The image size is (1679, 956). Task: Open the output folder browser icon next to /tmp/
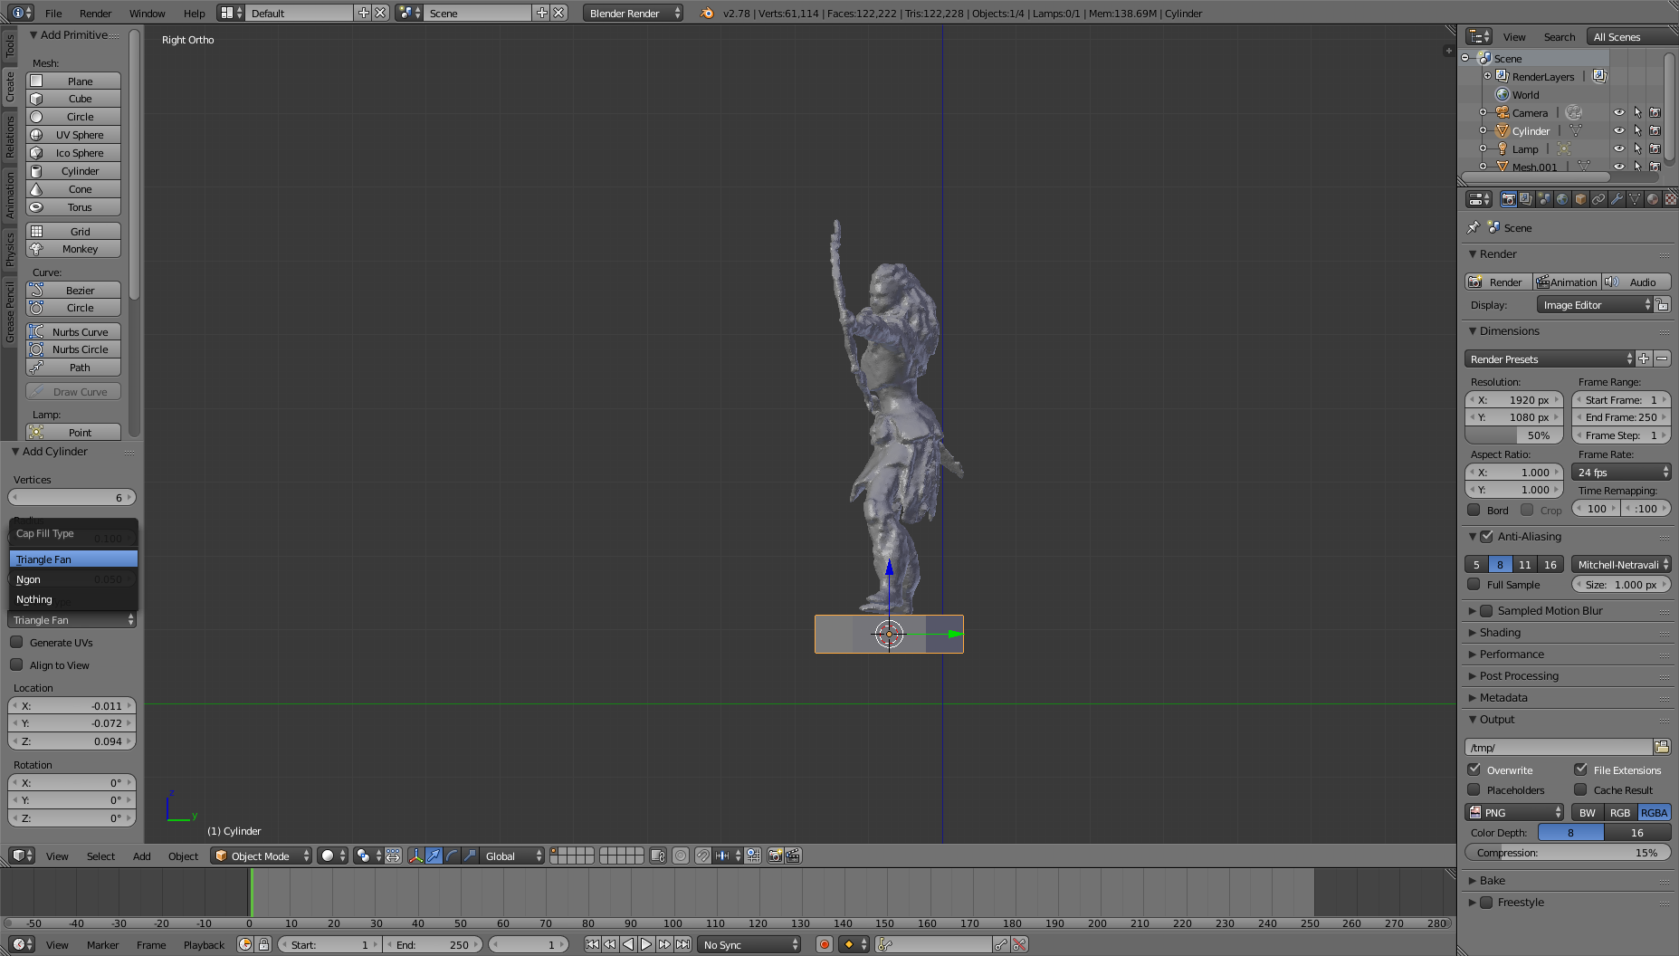(x=1662, y=747)
